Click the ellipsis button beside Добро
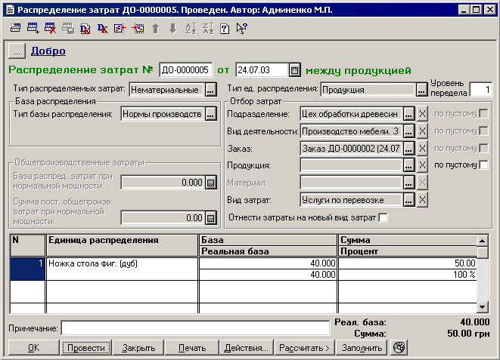 click(x=17, y=51)
